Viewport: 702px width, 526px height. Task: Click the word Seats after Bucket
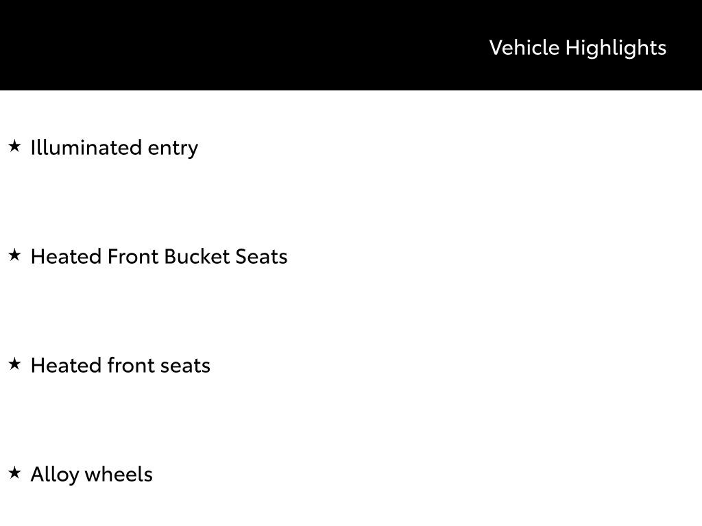[261, 256]
